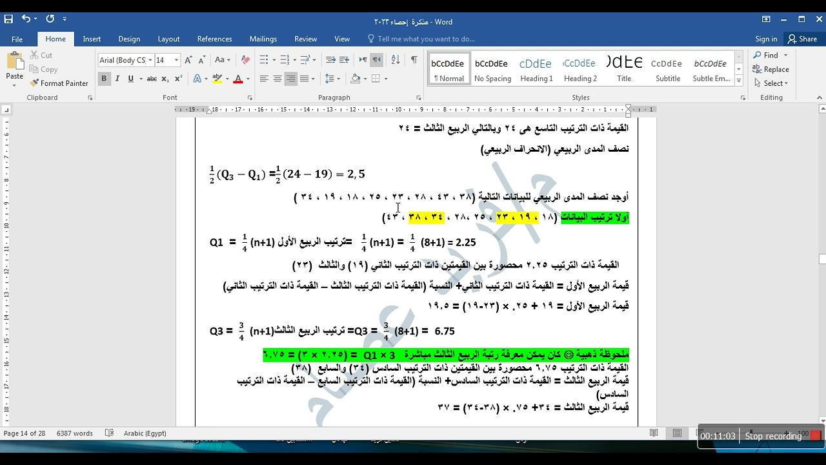Decrease the paragraph indent
The height and width of the screenshot is (465, 826).
point(331,60)
